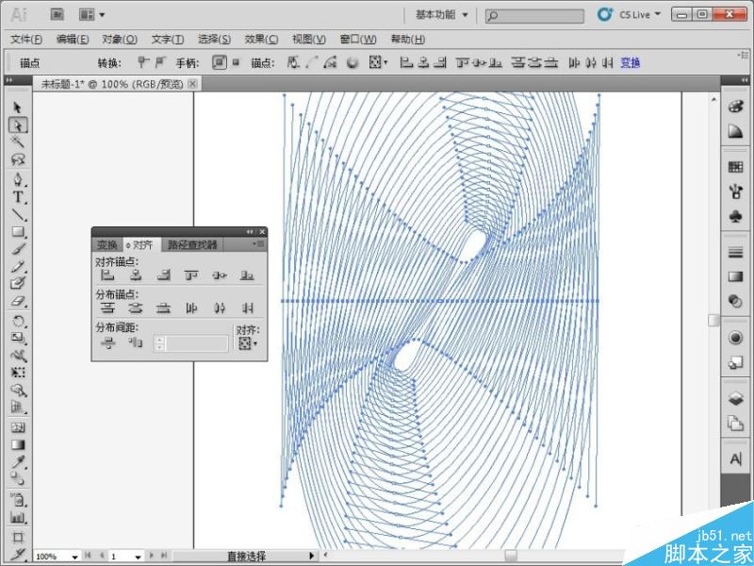The width and height of the screenshot is (754, 566).
Task: Open the Color panel icon in right dock
Action: point(736,109)
